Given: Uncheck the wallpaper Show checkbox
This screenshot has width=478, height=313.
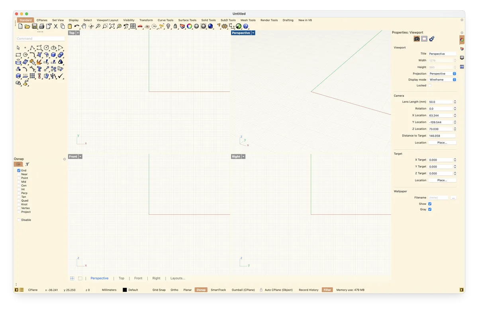Looking at the screenshot, I should [430, 204].
